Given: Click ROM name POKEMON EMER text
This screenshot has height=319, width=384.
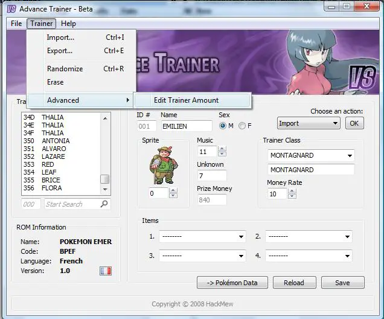Looking at the screenshot, I should 86,242.
